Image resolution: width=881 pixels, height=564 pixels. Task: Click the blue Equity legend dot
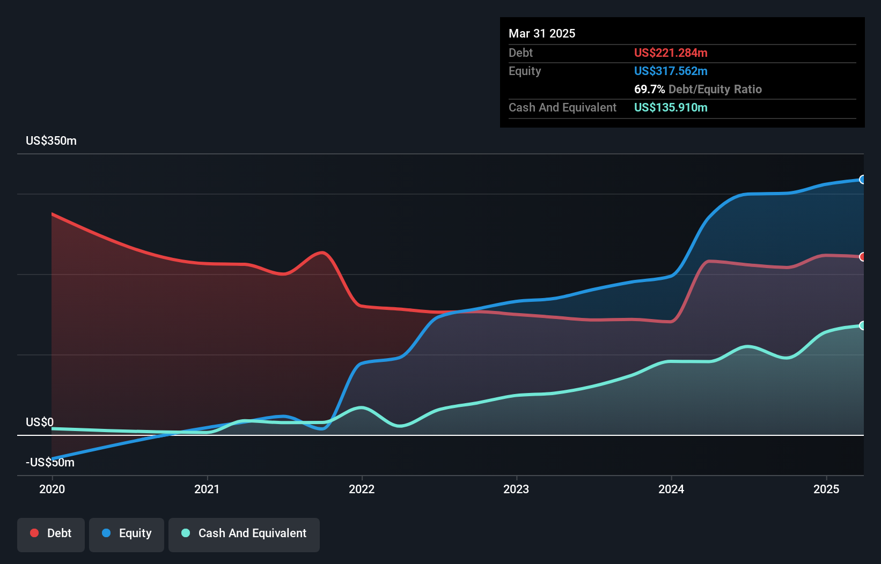tap(106, 533)
